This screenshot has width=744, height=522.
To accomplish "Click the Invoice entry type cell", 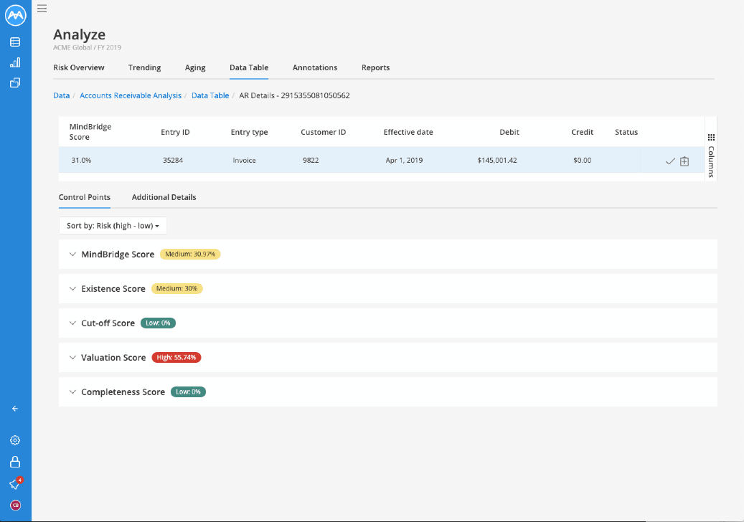I will 244,160.
